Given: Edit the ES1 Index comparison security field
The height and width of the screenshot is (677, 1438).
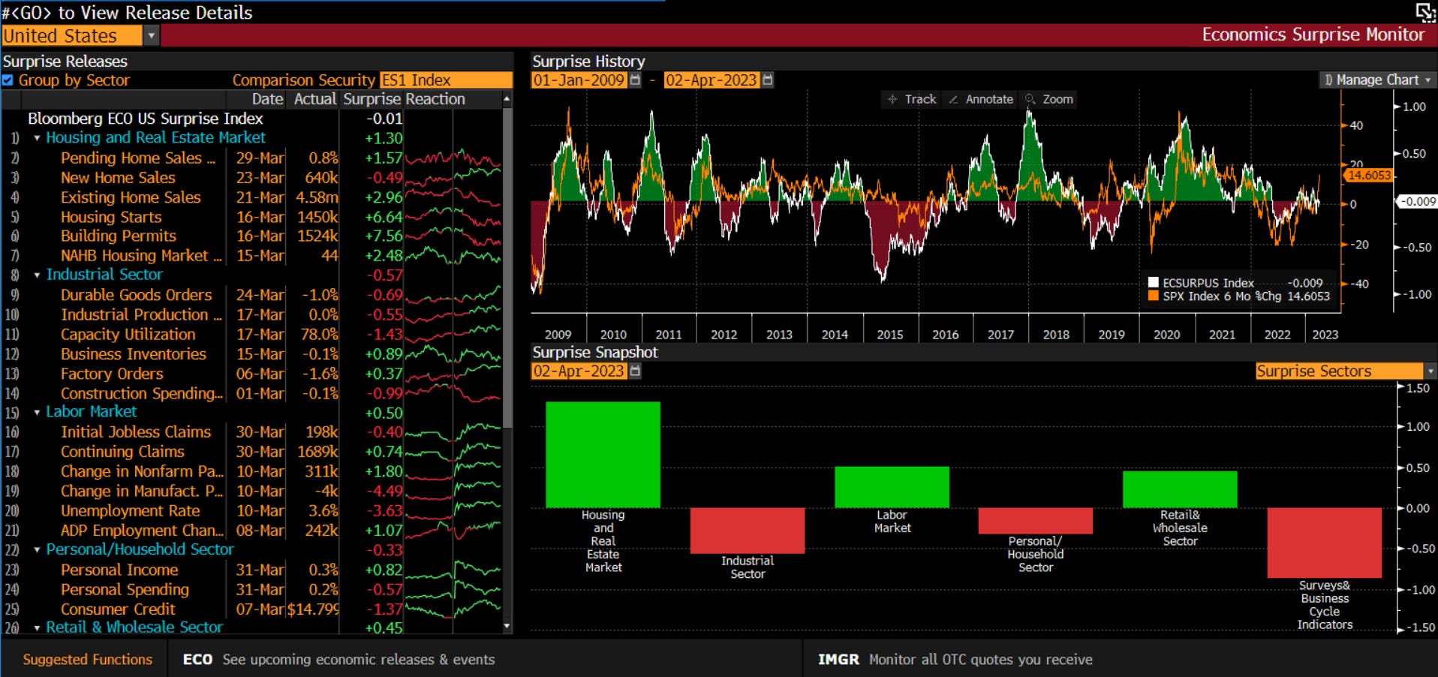Looking at the screenshot, I should coord(446,80).
